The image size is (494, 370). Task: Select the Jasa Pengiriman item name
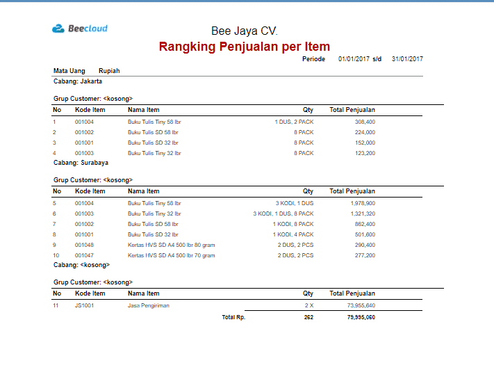[x=148, y=305]
